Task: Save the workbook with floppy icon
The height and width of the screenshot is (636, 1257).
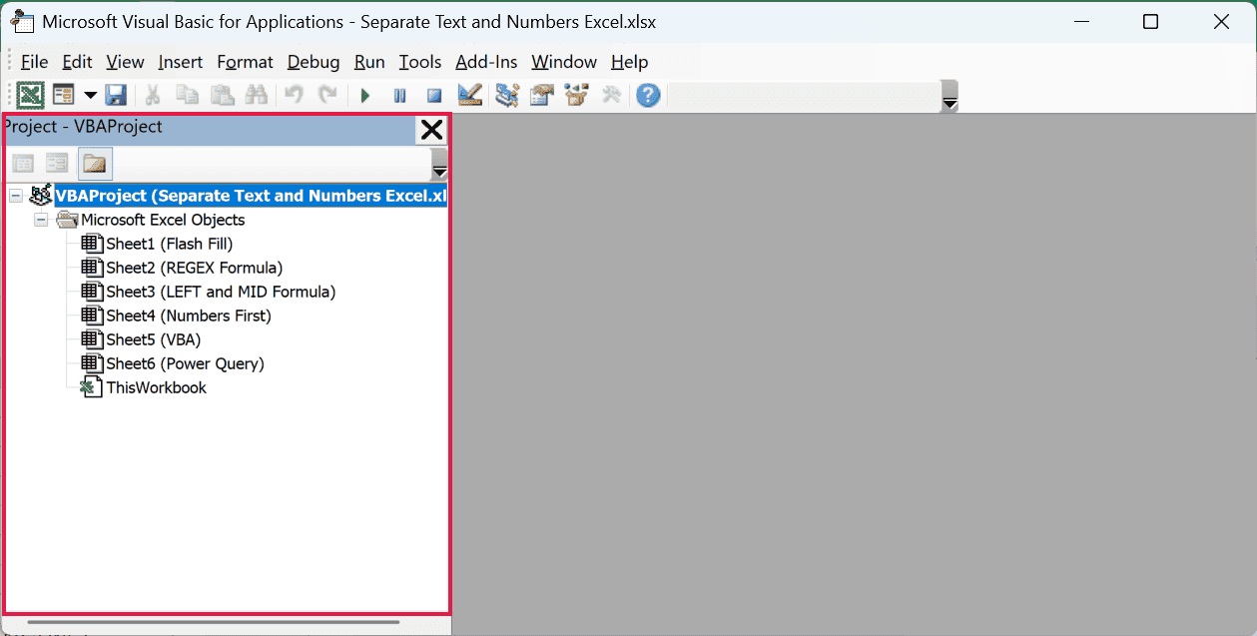Action: point(116,95)
